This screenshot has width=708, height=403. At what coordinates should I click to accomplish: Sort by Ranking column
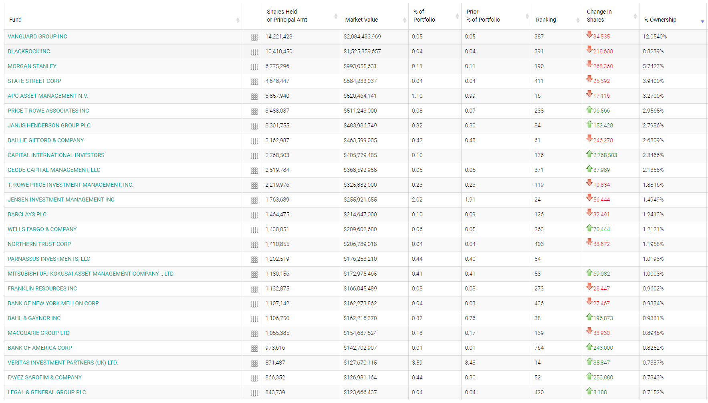tap(557, 16)
